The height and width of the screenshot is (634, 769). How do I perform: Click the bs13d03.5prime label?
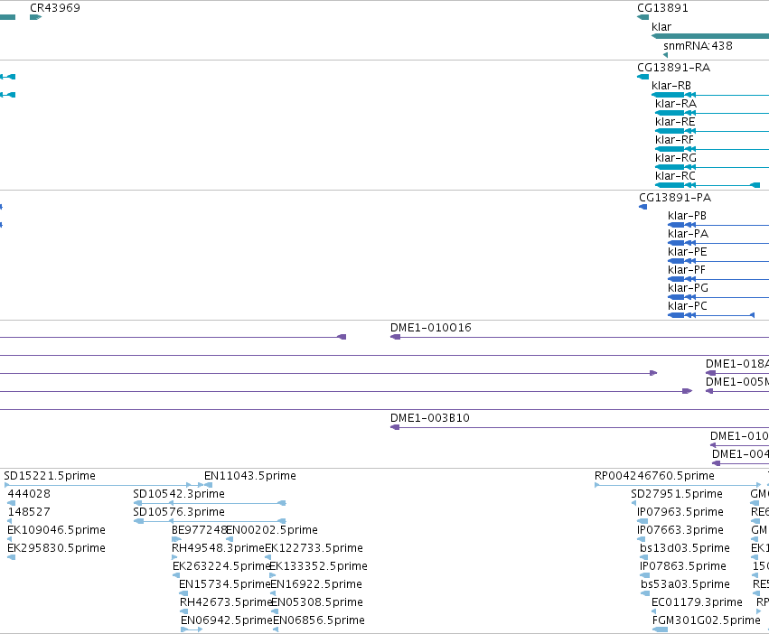[x=685, y=548]
